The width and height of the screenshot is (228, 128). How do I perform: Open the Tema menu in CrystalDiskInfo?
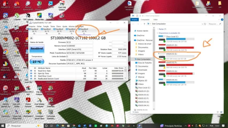tap(52, 26)
